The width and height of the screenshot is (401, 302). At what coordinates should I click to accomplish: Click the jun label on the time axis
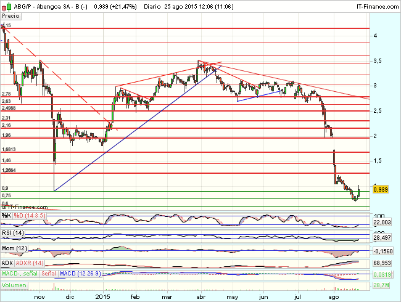click(x=263, y=297)
